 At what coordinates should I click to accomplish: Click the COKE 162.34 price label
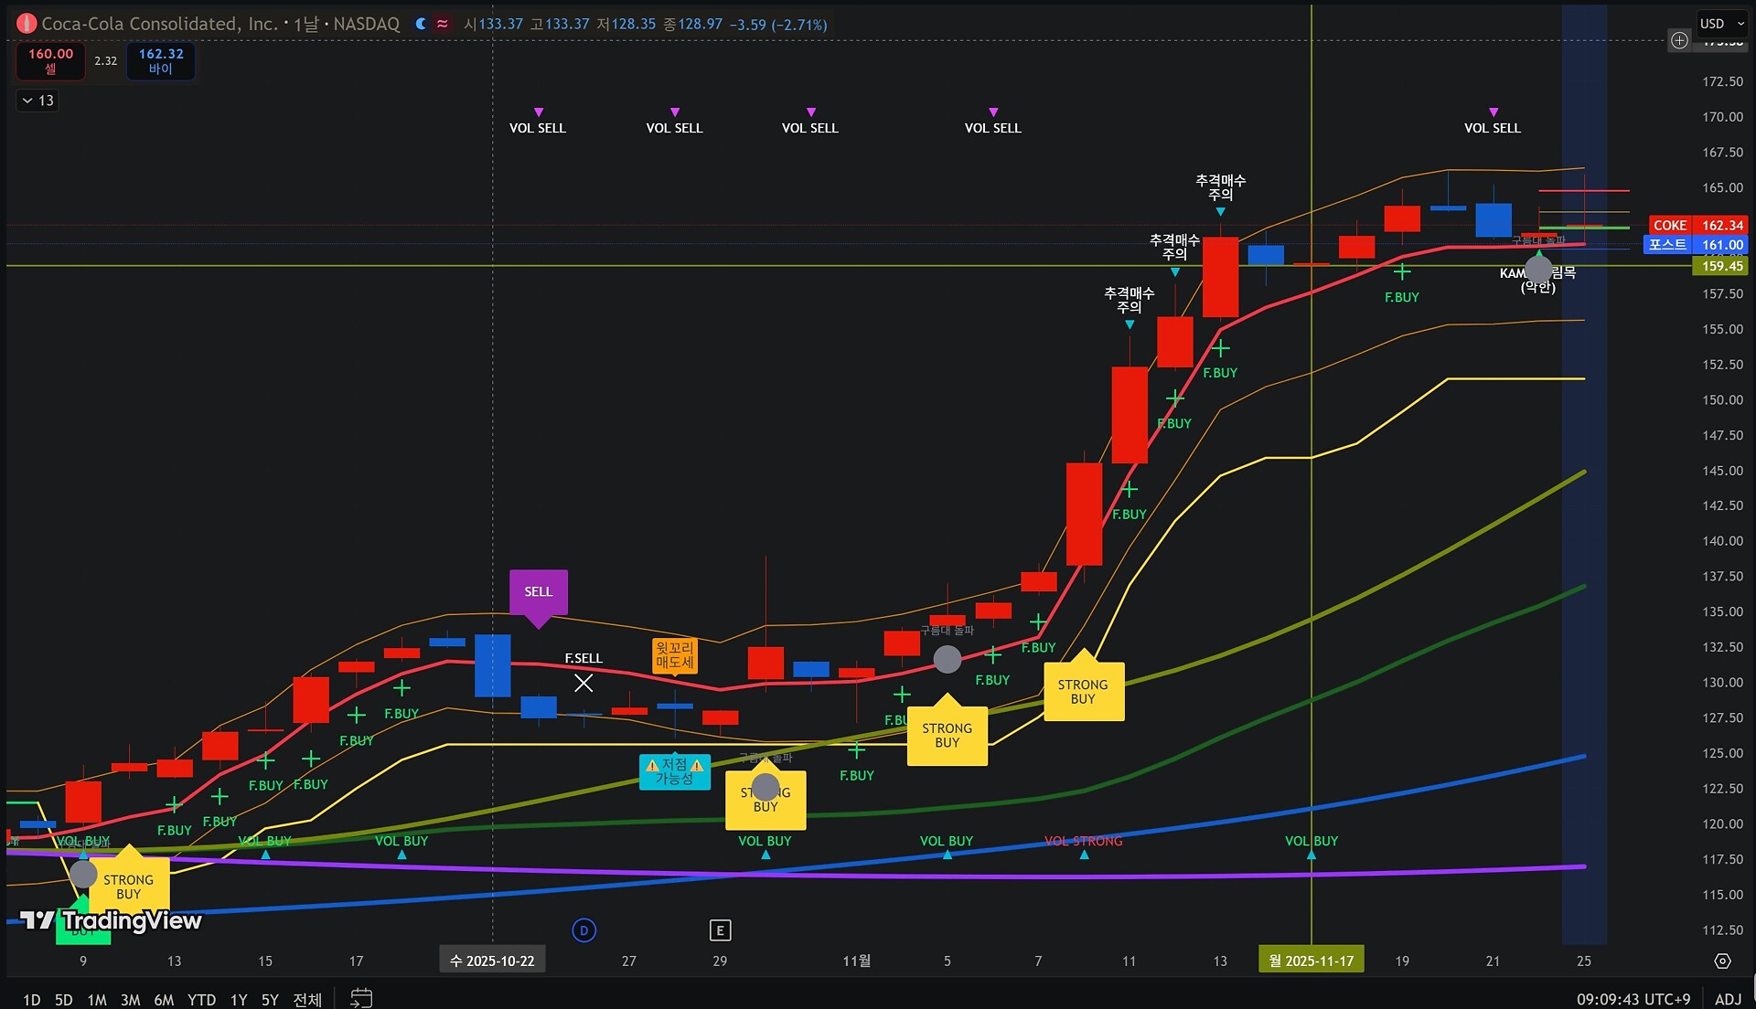(x=1698, y=225)
